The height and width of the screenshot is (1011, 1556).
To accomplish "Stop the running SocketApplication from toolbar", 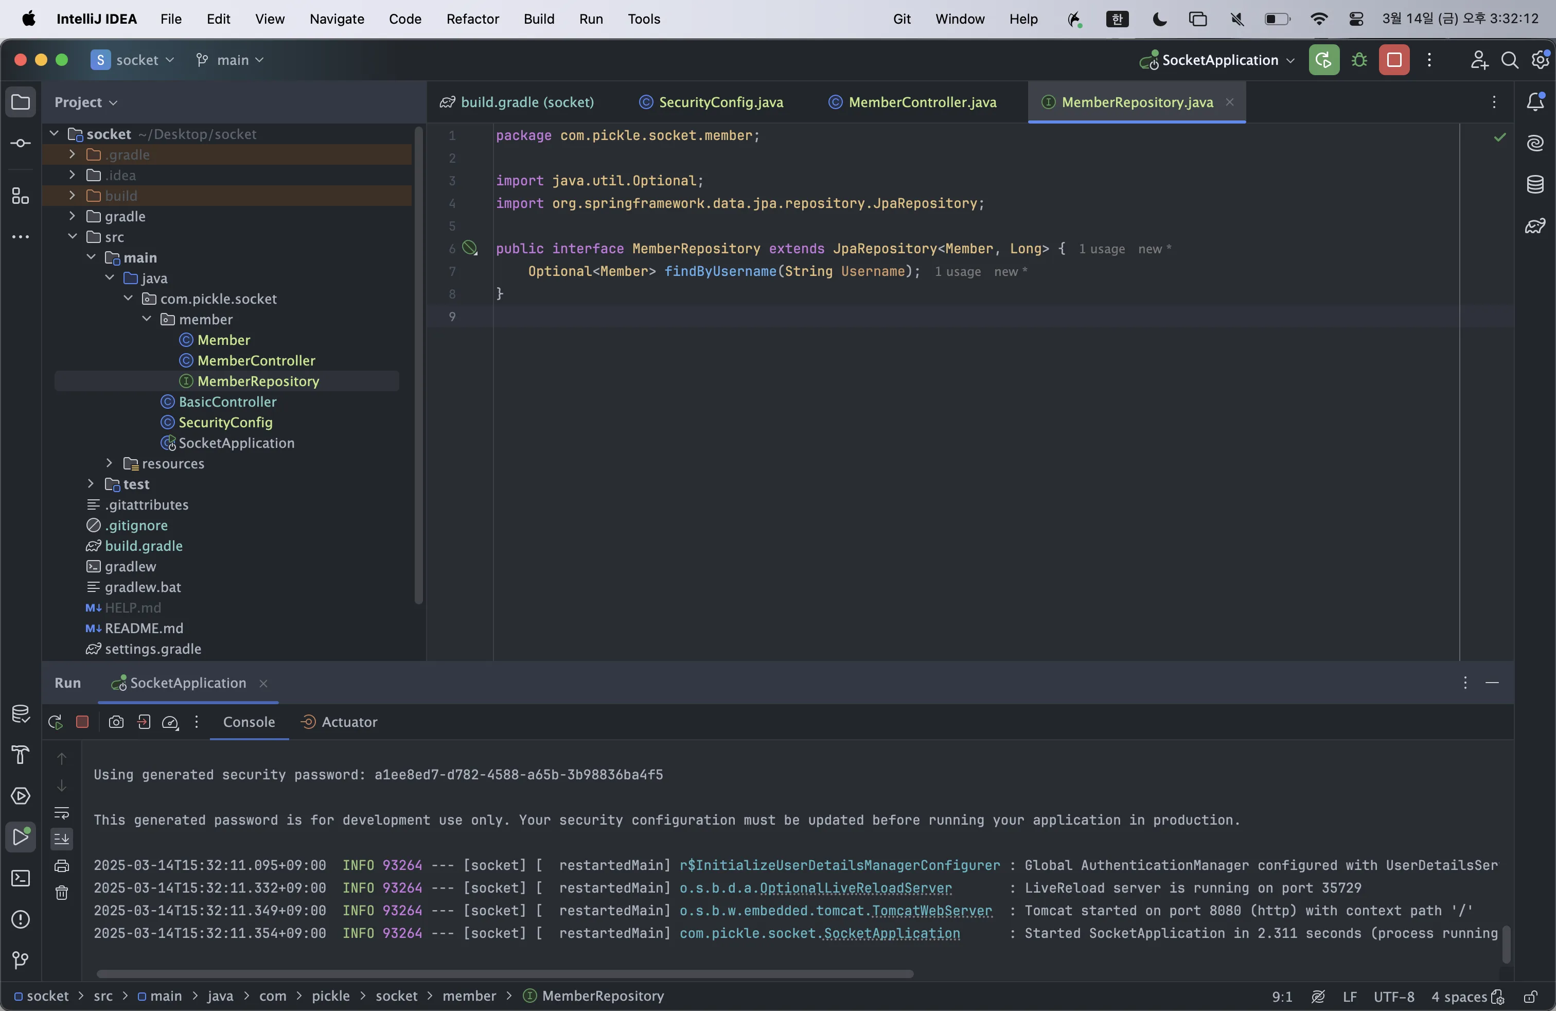I will [1394, 60].
